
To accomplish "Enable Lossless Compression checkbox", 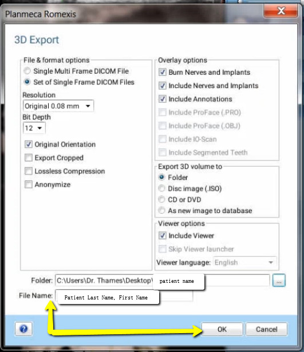I will pos(28,171).
